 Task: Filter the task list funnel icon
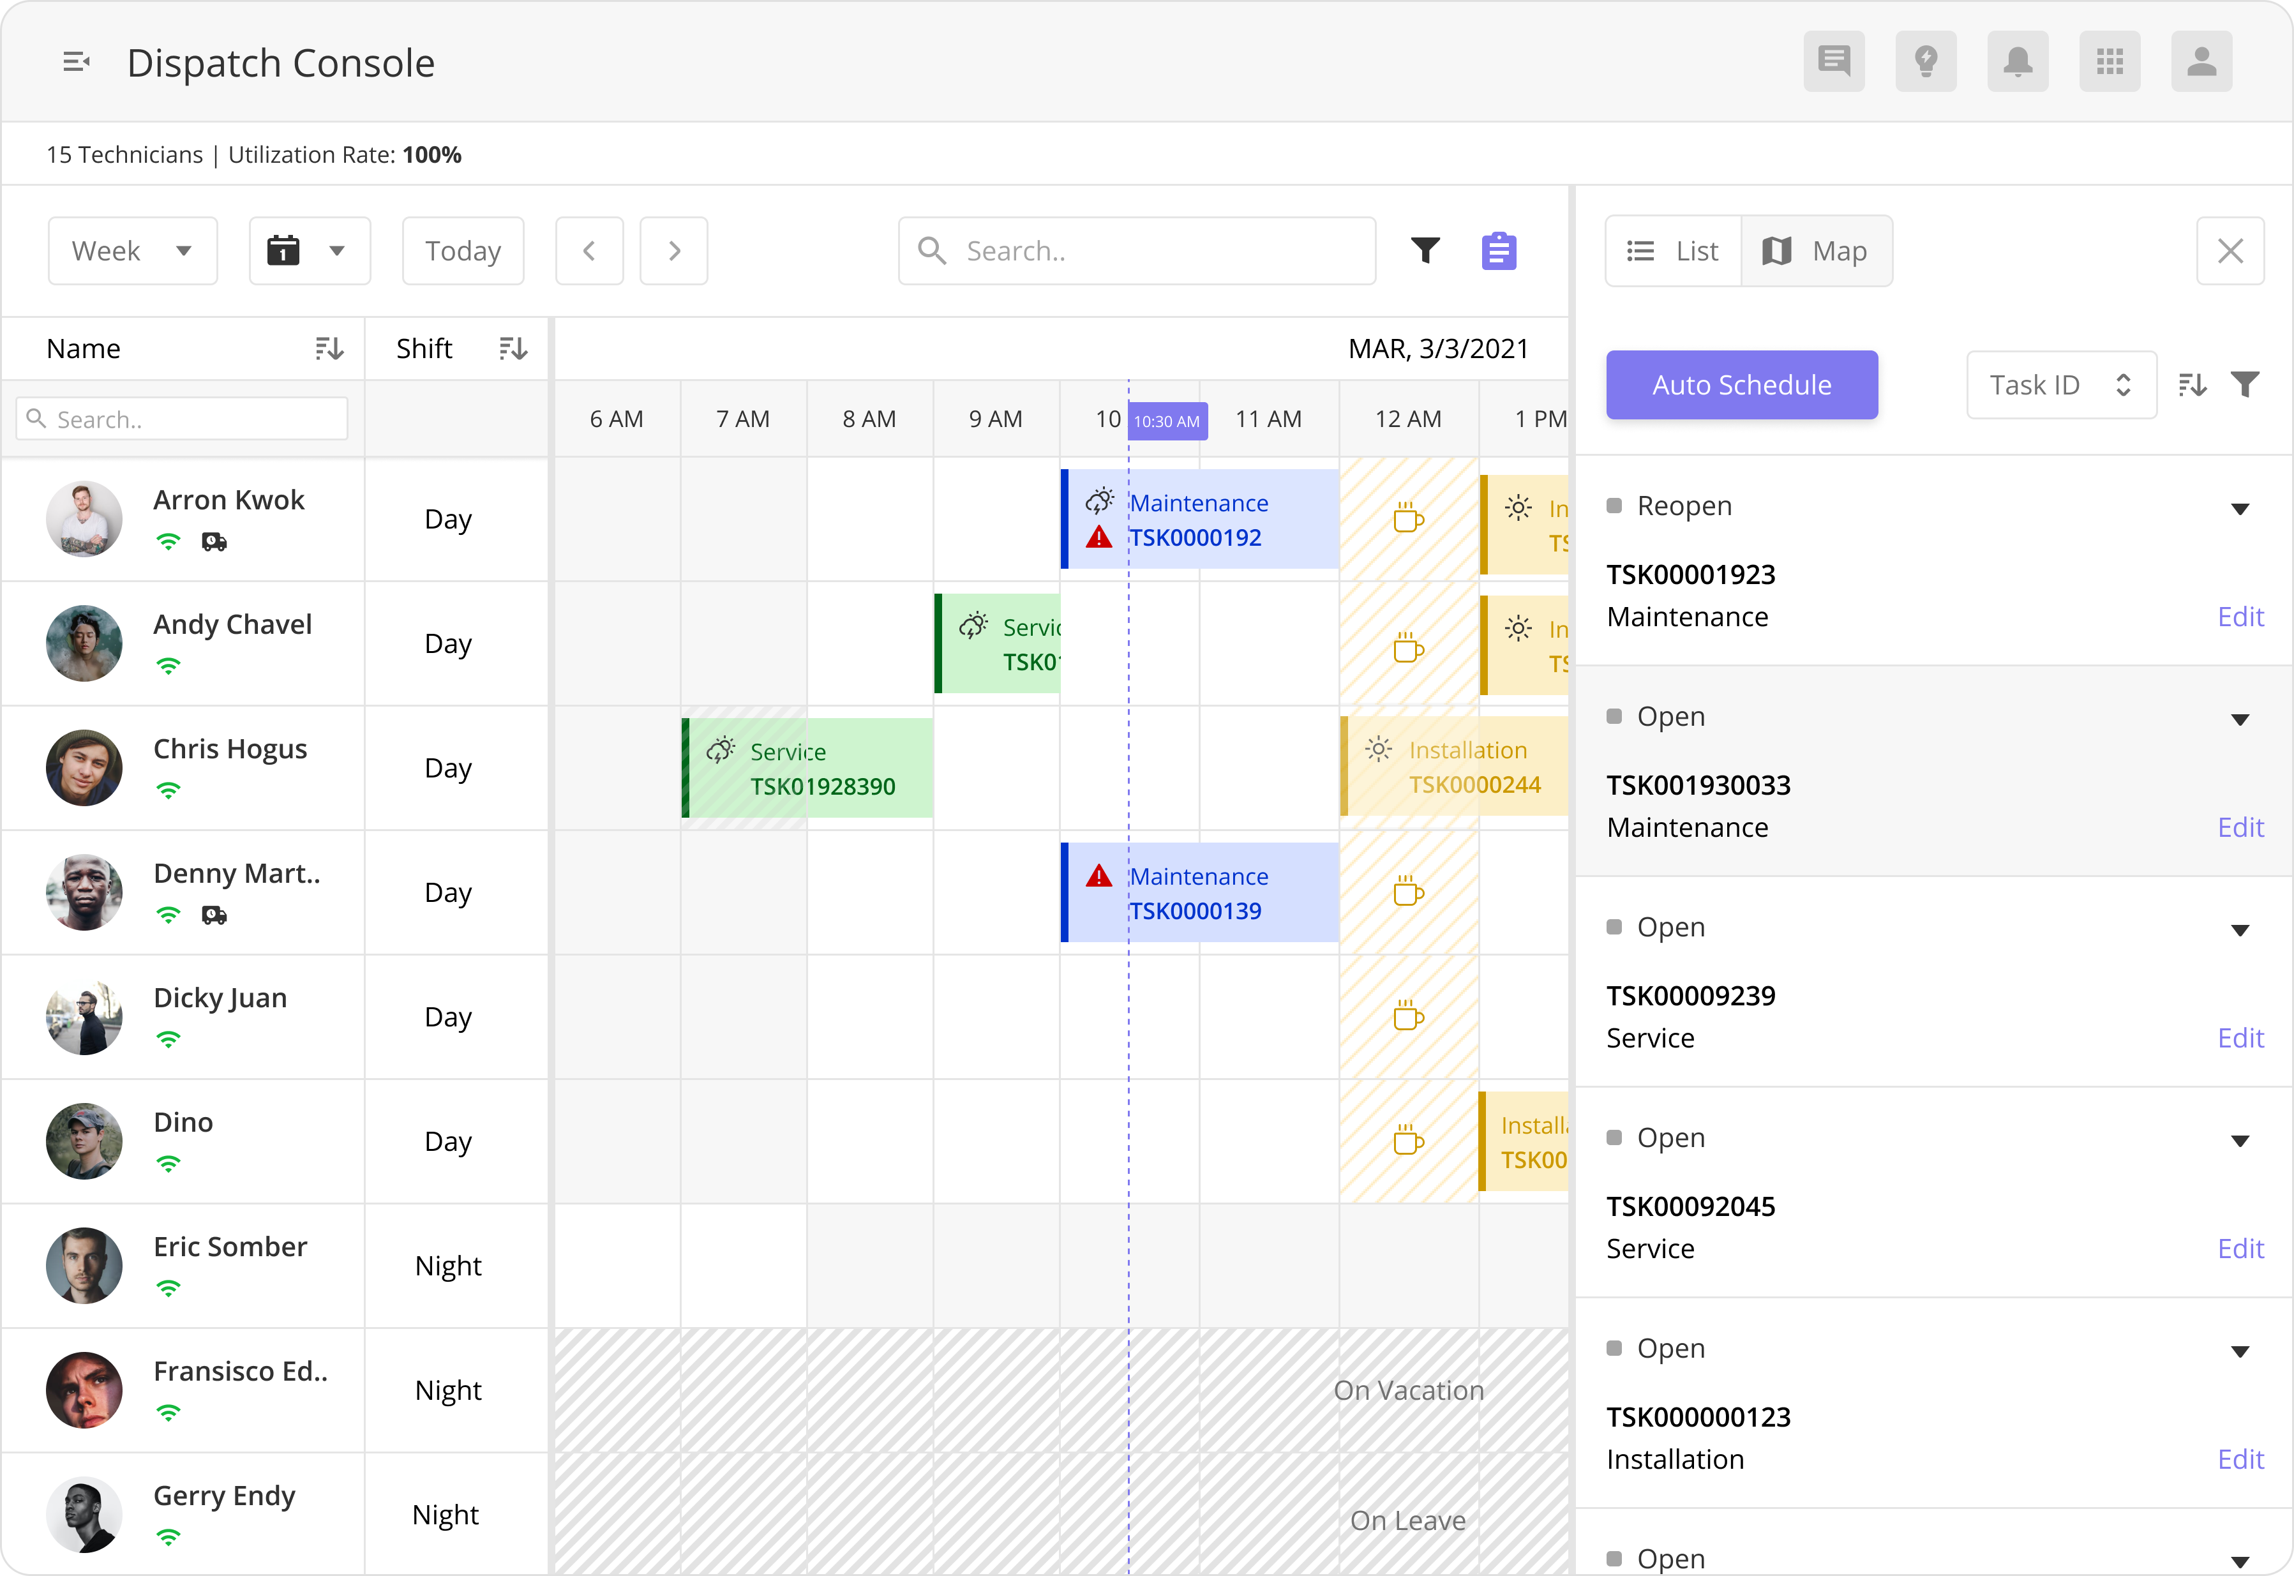(x=2245, y=385)
